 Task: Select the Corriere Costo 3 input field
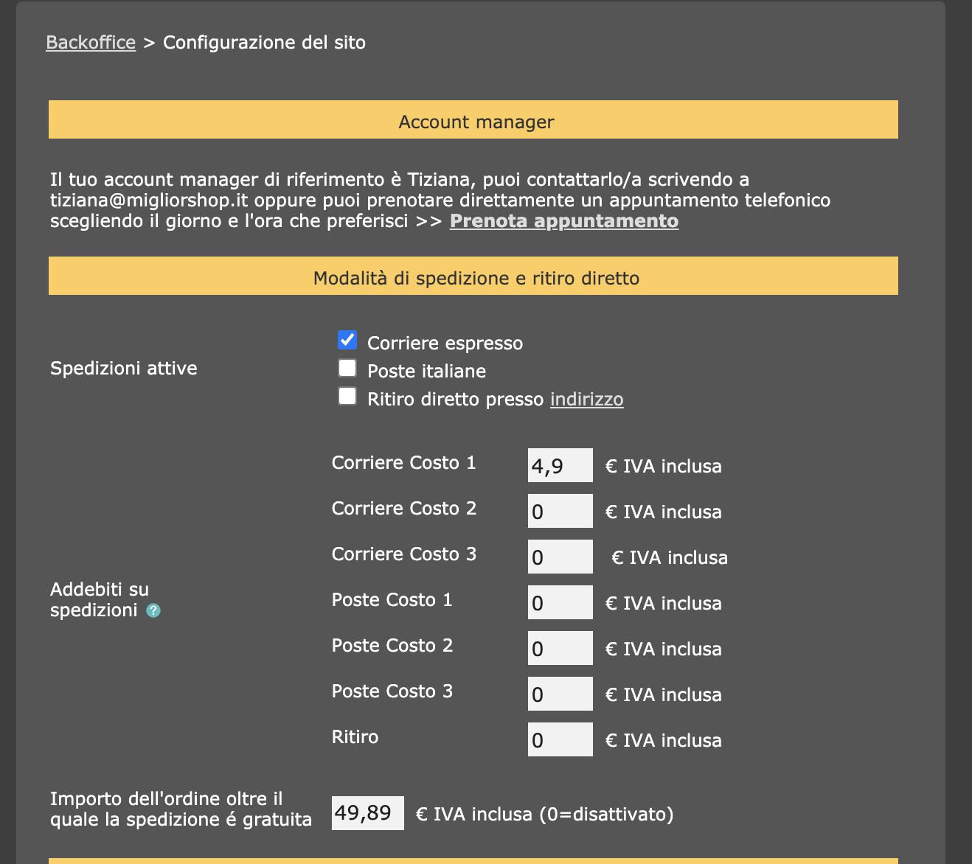560,557
